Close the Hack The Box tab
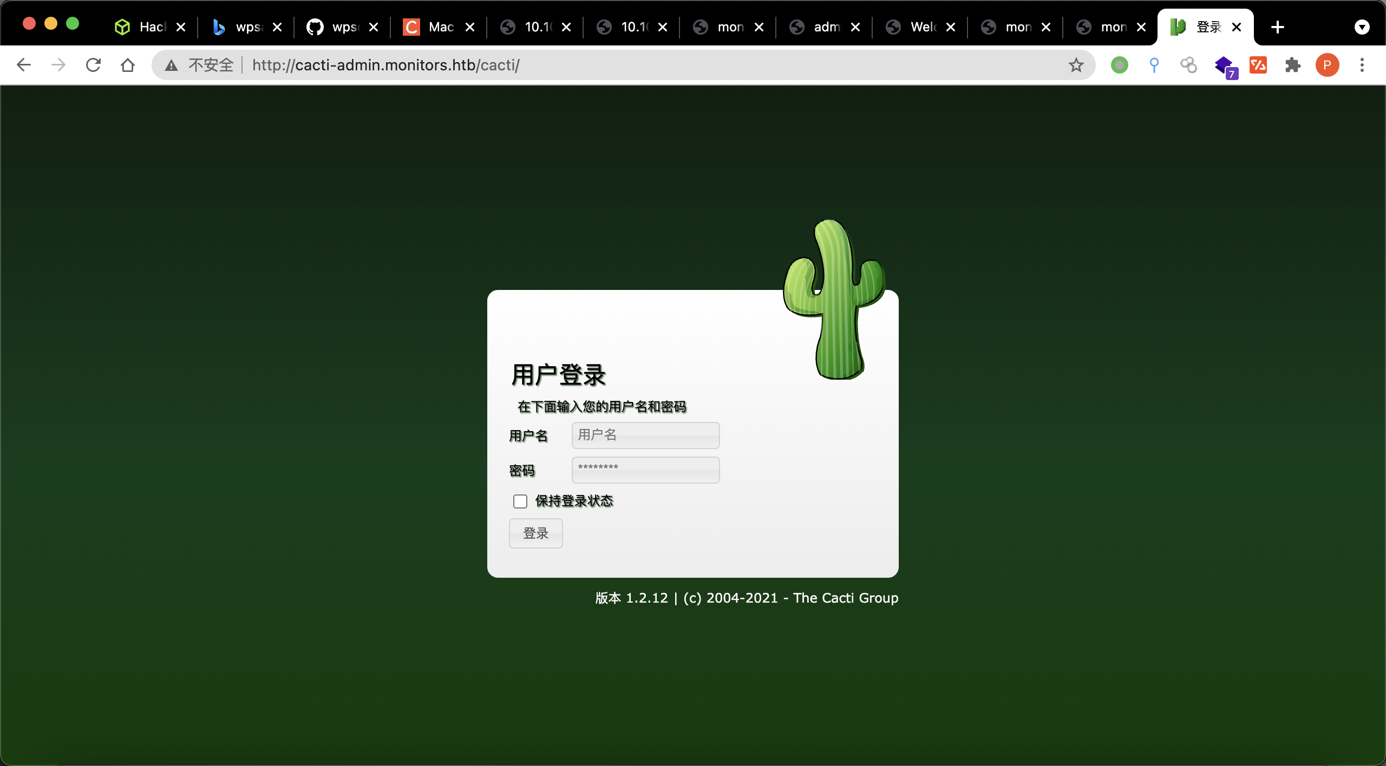1386x766 pixels. 181,27
